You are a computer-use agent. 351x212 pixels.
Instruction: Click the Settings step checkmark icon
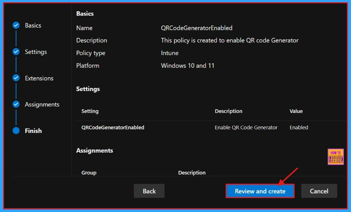click(16, 52)
